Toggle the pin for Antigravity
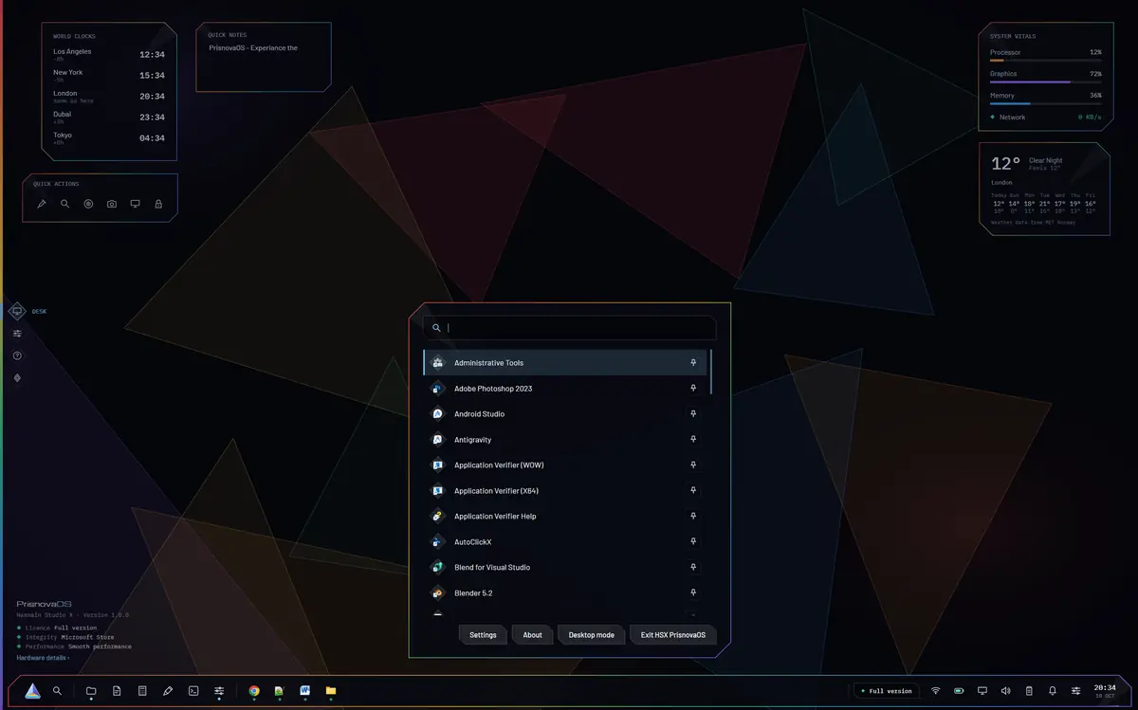Viewport: 1138px width, 710px height. pos(693,439)
